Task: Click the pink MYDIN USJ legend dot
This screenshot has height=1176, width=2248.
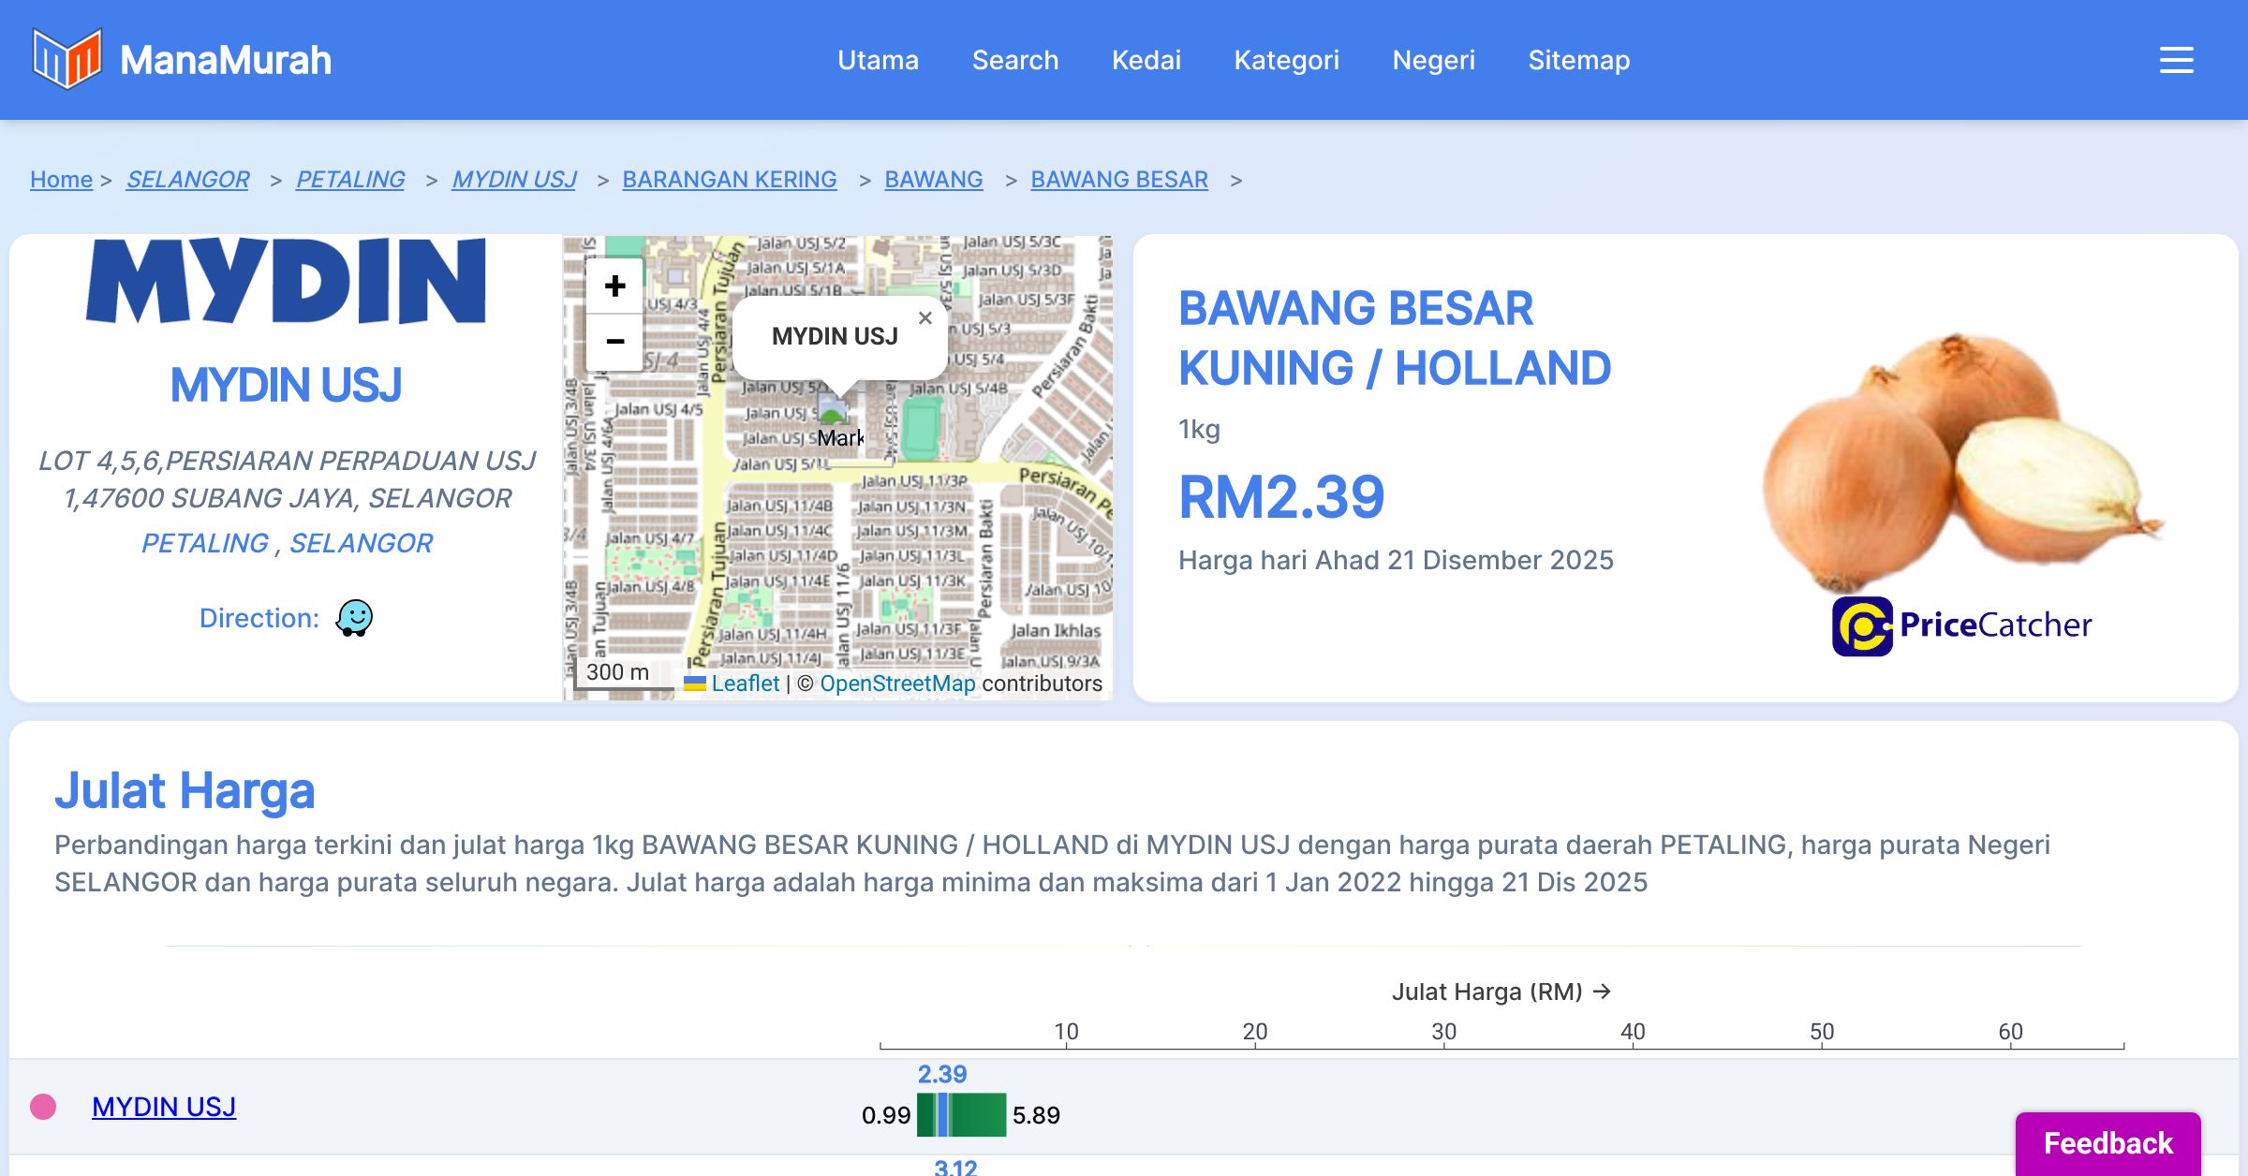Action: (43, 1107)
